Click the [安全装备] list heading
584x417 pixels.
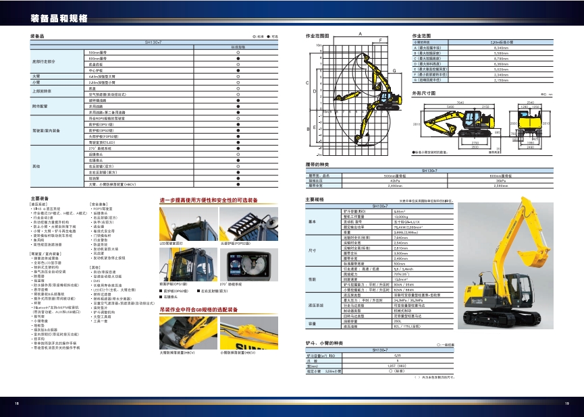[99, 204]
